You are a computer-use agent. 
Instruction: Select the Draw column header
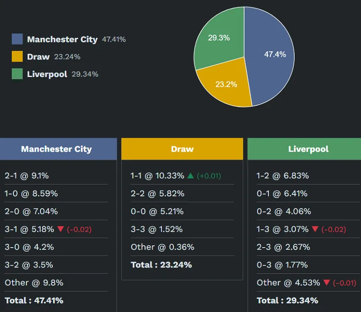click(182, 149)
